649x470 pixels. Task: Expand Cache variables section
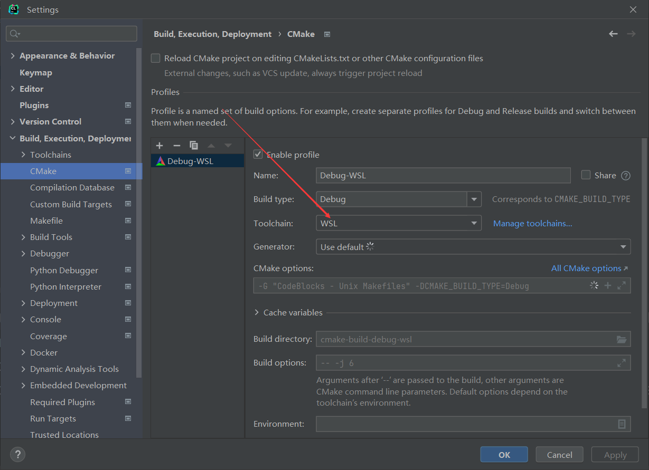click(x=257, y=313)
